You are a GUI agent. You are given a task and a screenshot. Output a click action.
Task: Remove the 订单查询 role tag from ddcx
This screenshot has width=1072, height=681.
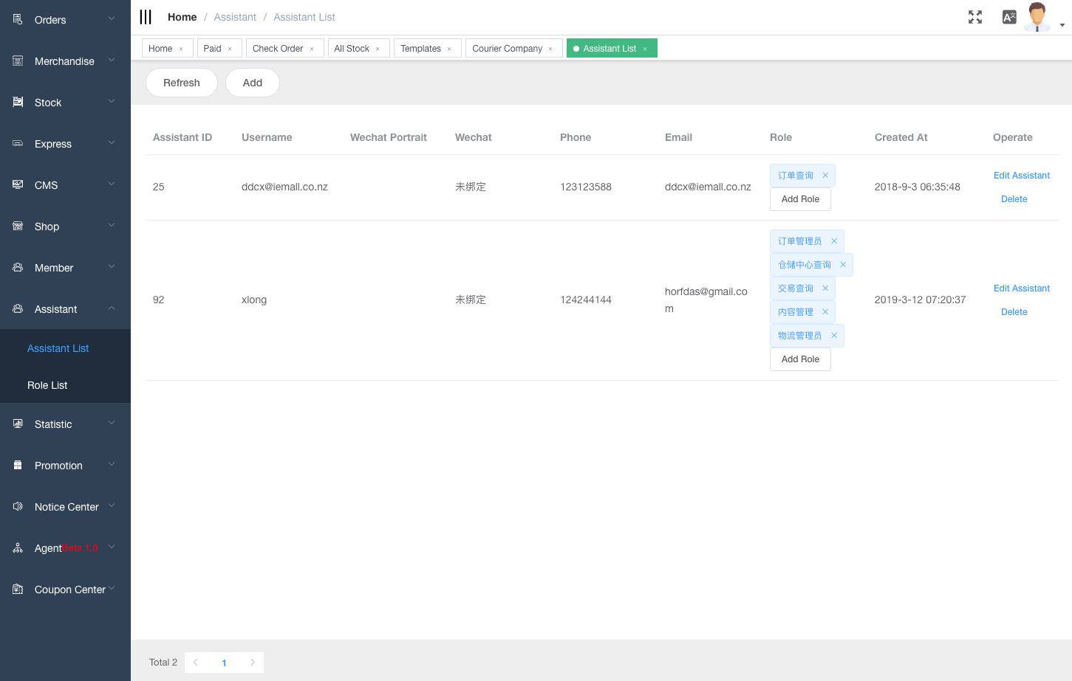[x=824, y=175]
